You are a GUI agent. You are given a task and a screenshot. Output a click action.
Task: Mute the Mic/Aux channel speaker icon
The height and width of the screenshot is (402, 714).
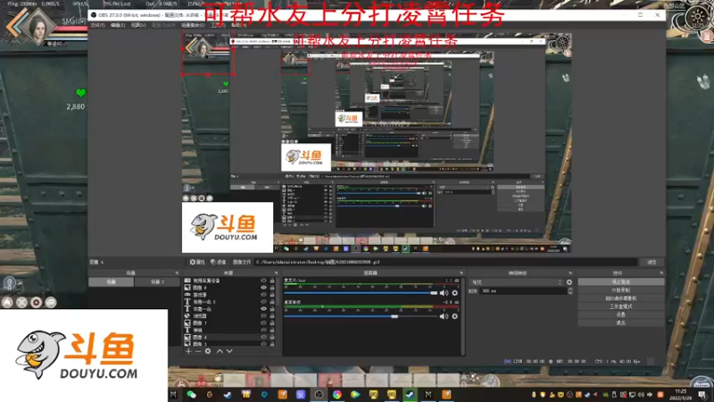pyautogui.click(x=444, y=293)
